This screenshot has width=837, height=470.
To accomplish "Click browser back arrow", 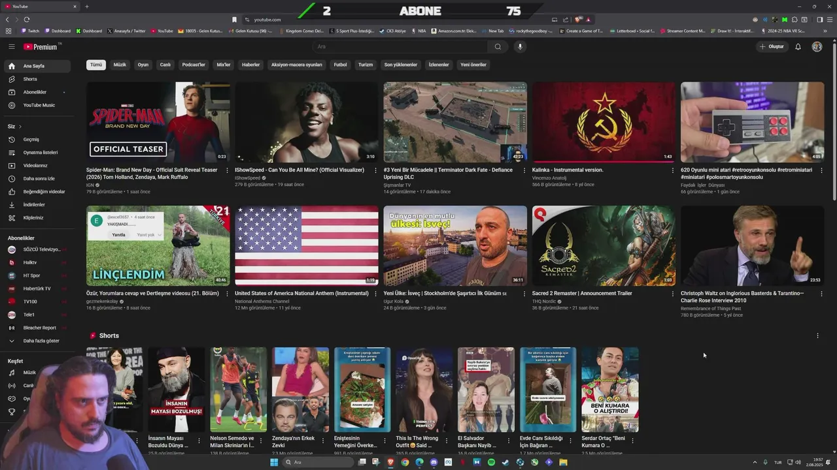I will (8, 20).
